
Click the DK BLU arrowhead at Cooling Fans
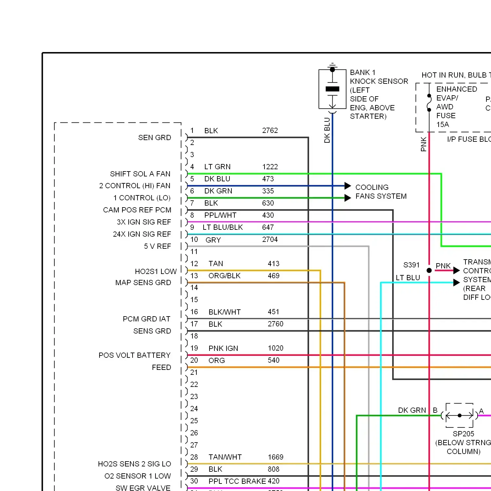348,186
